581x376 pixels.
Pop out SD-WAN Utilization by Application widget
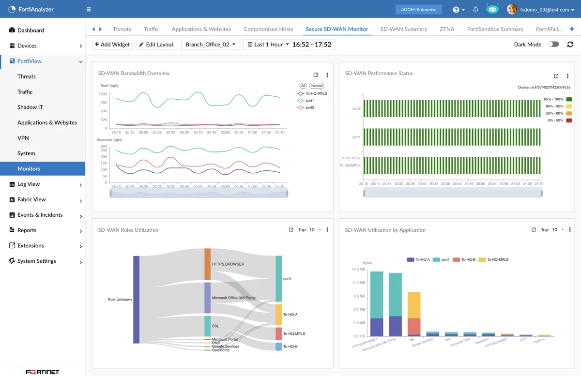pyautogui.click(x=534, y=229)
